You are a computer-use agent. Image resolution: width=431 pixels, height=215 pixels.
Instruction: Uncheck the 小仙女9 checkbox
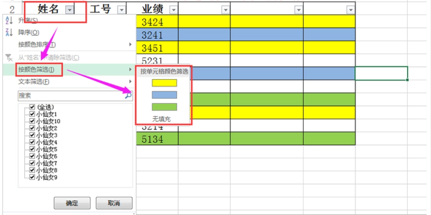coord(32,177)
